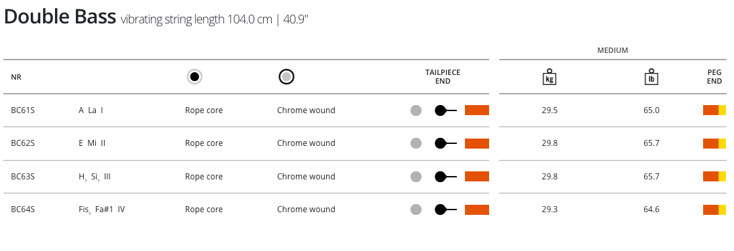Click the kilogram weight icon

pos(549,77)
